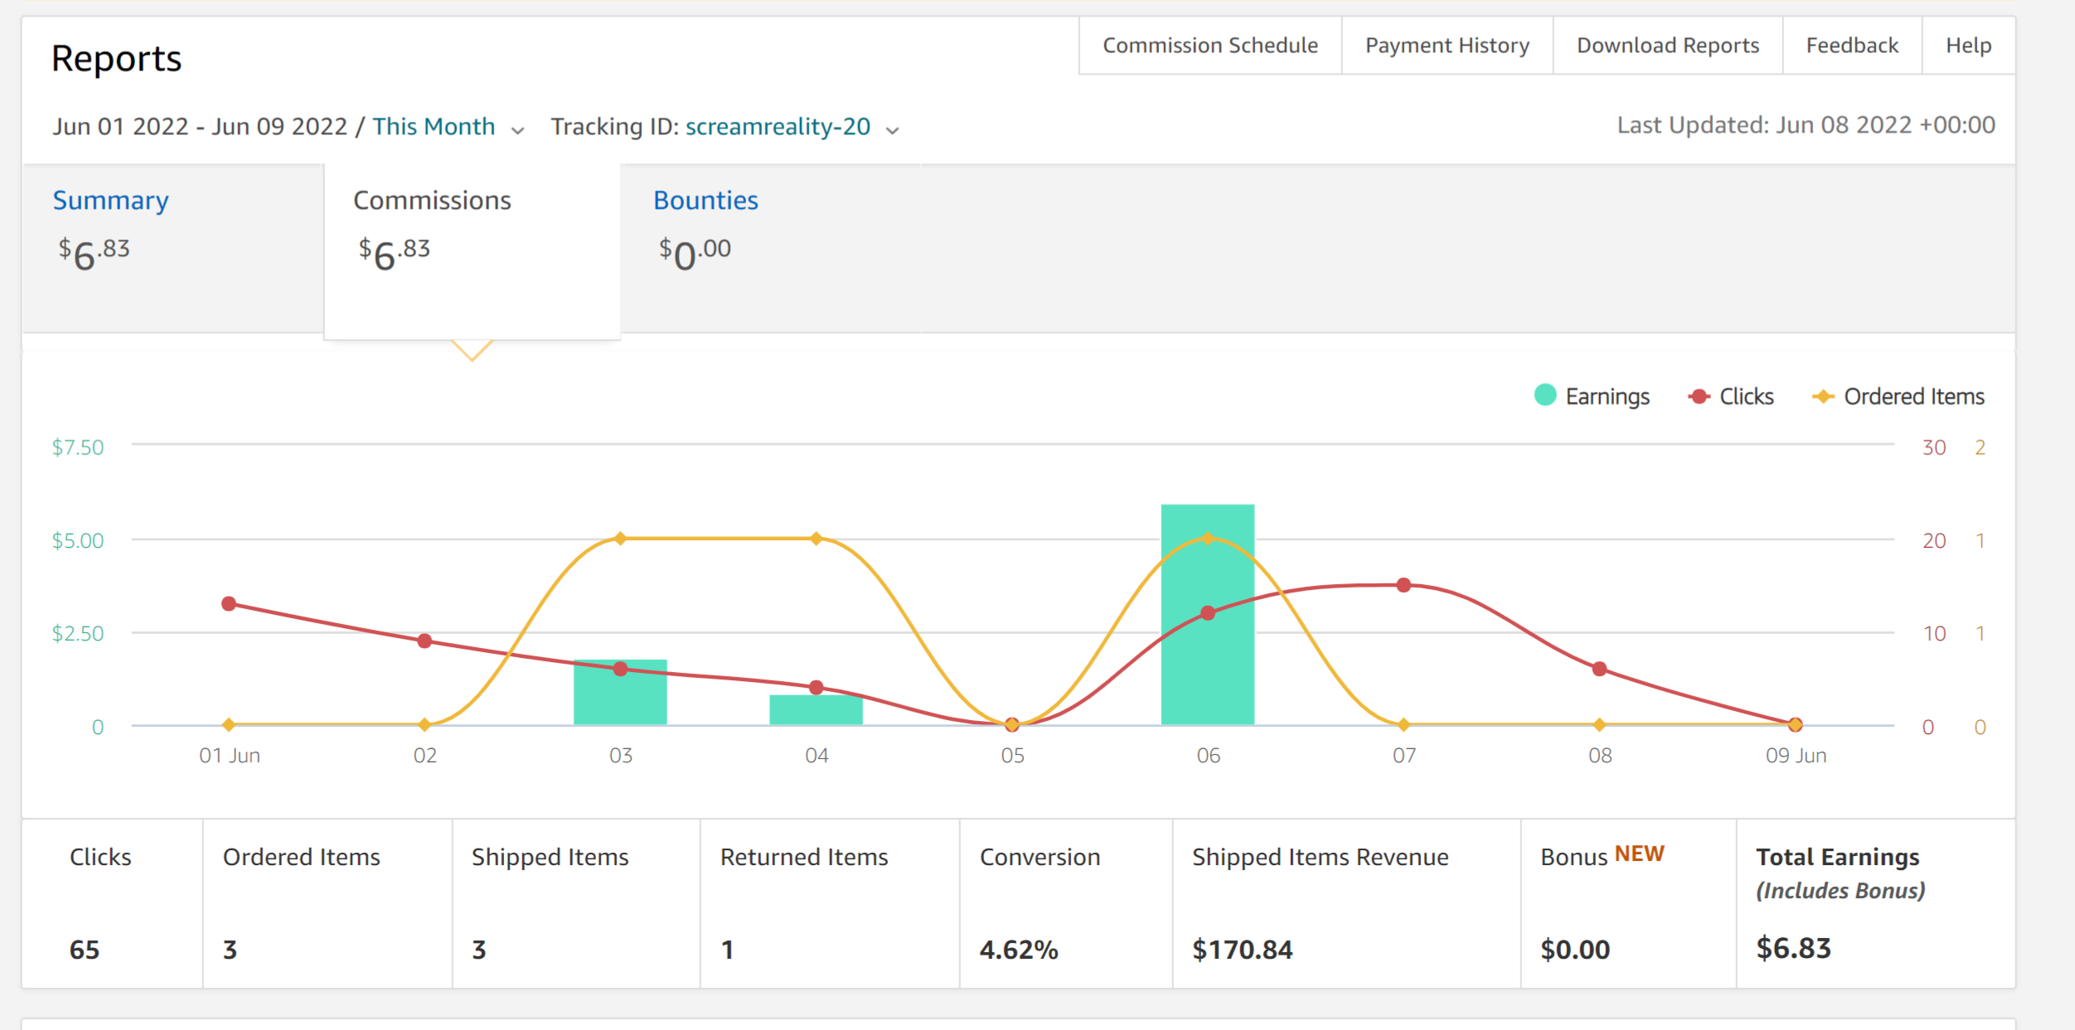Select the June 01 clicks data point
Screen dimensions: 2075x1030
pos(229,603)
